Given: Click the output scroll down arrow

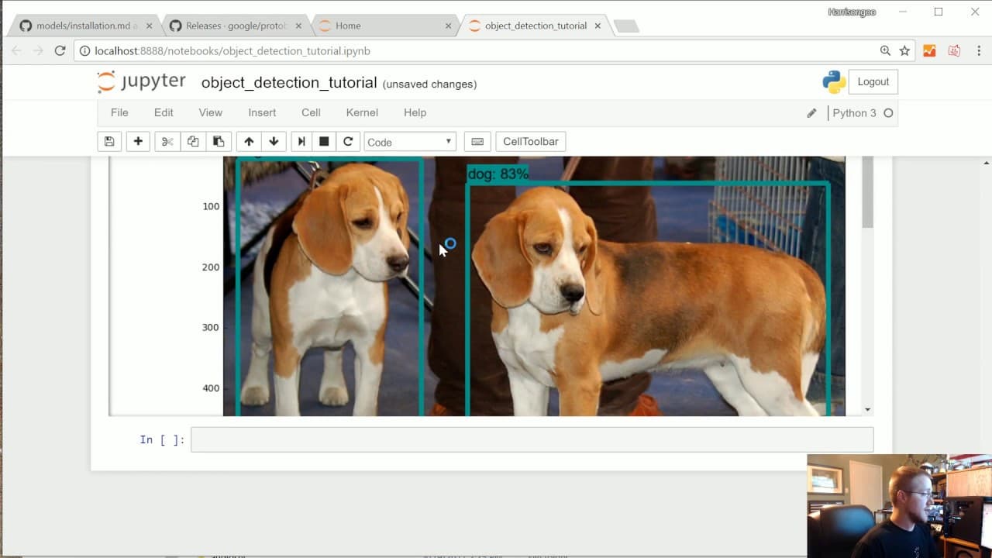Looking at the screenshot, I should tap(867, 409).
